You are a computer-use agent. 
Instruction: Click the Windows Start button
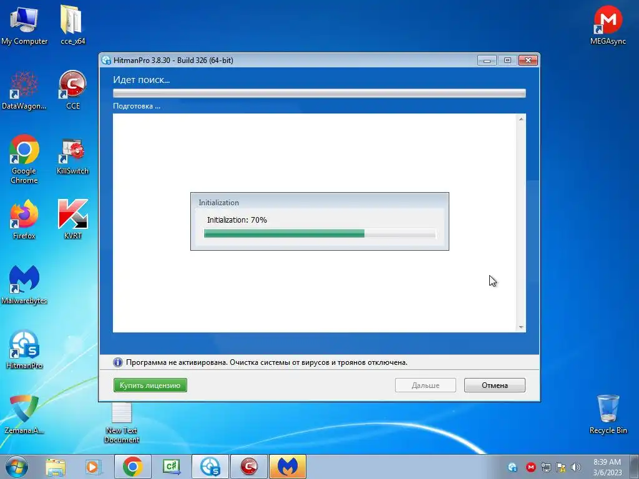pos(17,467)
